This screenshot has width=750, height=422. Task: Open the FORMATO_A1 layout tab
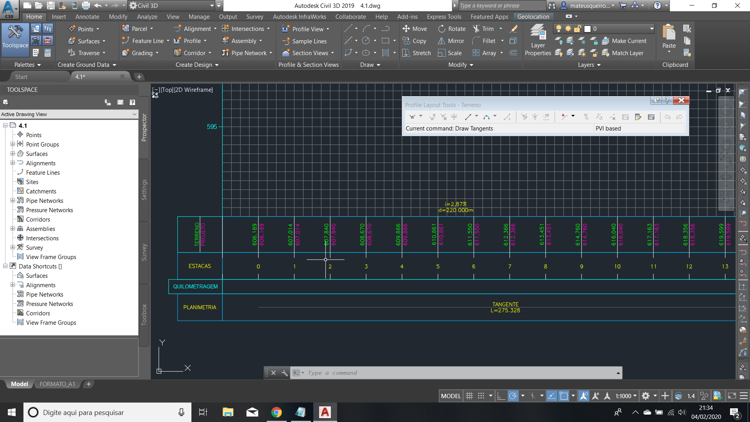(x=57, y=384)
